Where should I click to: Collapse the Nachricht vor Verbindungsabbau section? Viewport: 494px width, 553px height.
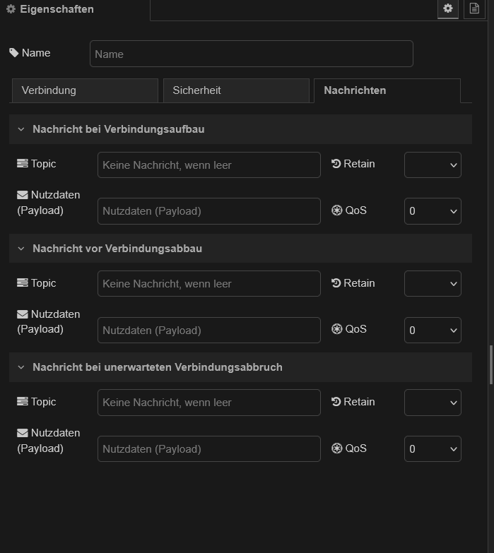(x=20, y=249)
